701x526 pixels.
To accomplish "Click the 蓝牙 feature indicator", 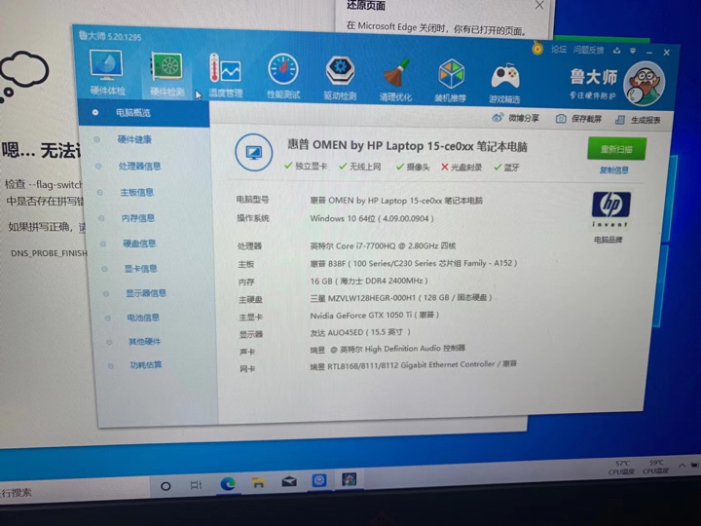I will click(506, 168).
